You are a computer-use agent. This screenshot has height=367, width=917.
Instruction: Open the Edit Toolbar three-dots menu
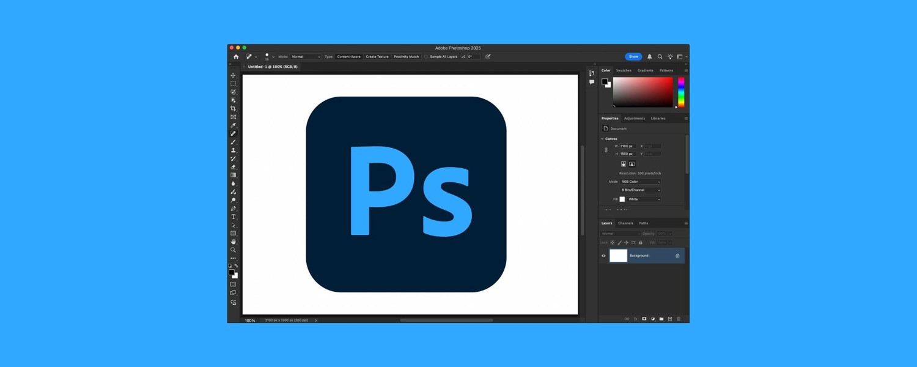(x=233, y=258)
